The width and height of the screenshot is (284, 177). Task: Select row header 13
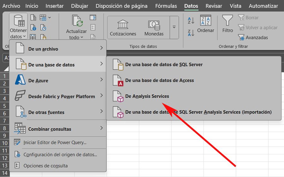[4, 165]
